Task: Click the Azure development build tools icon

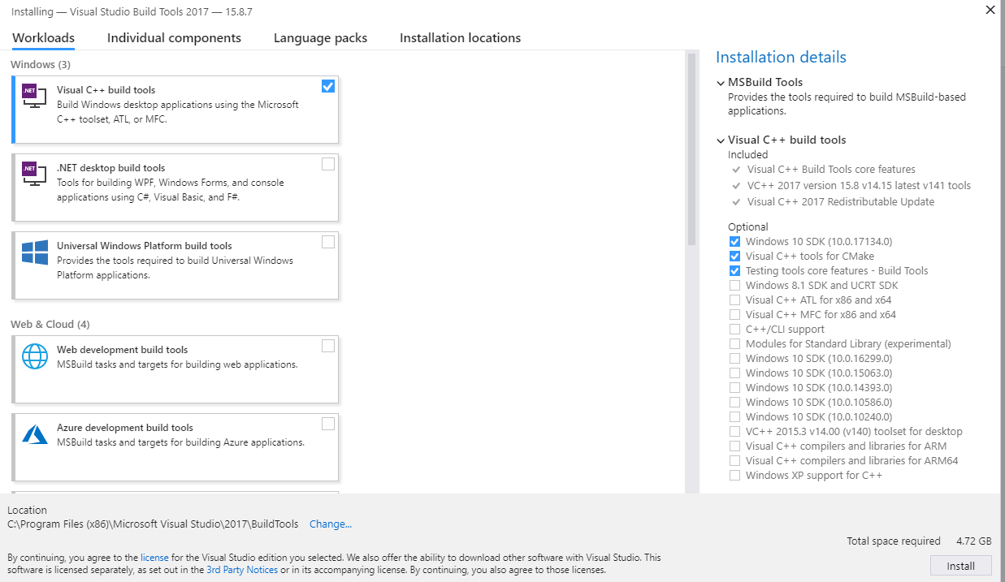Action: tap(34, 434)
